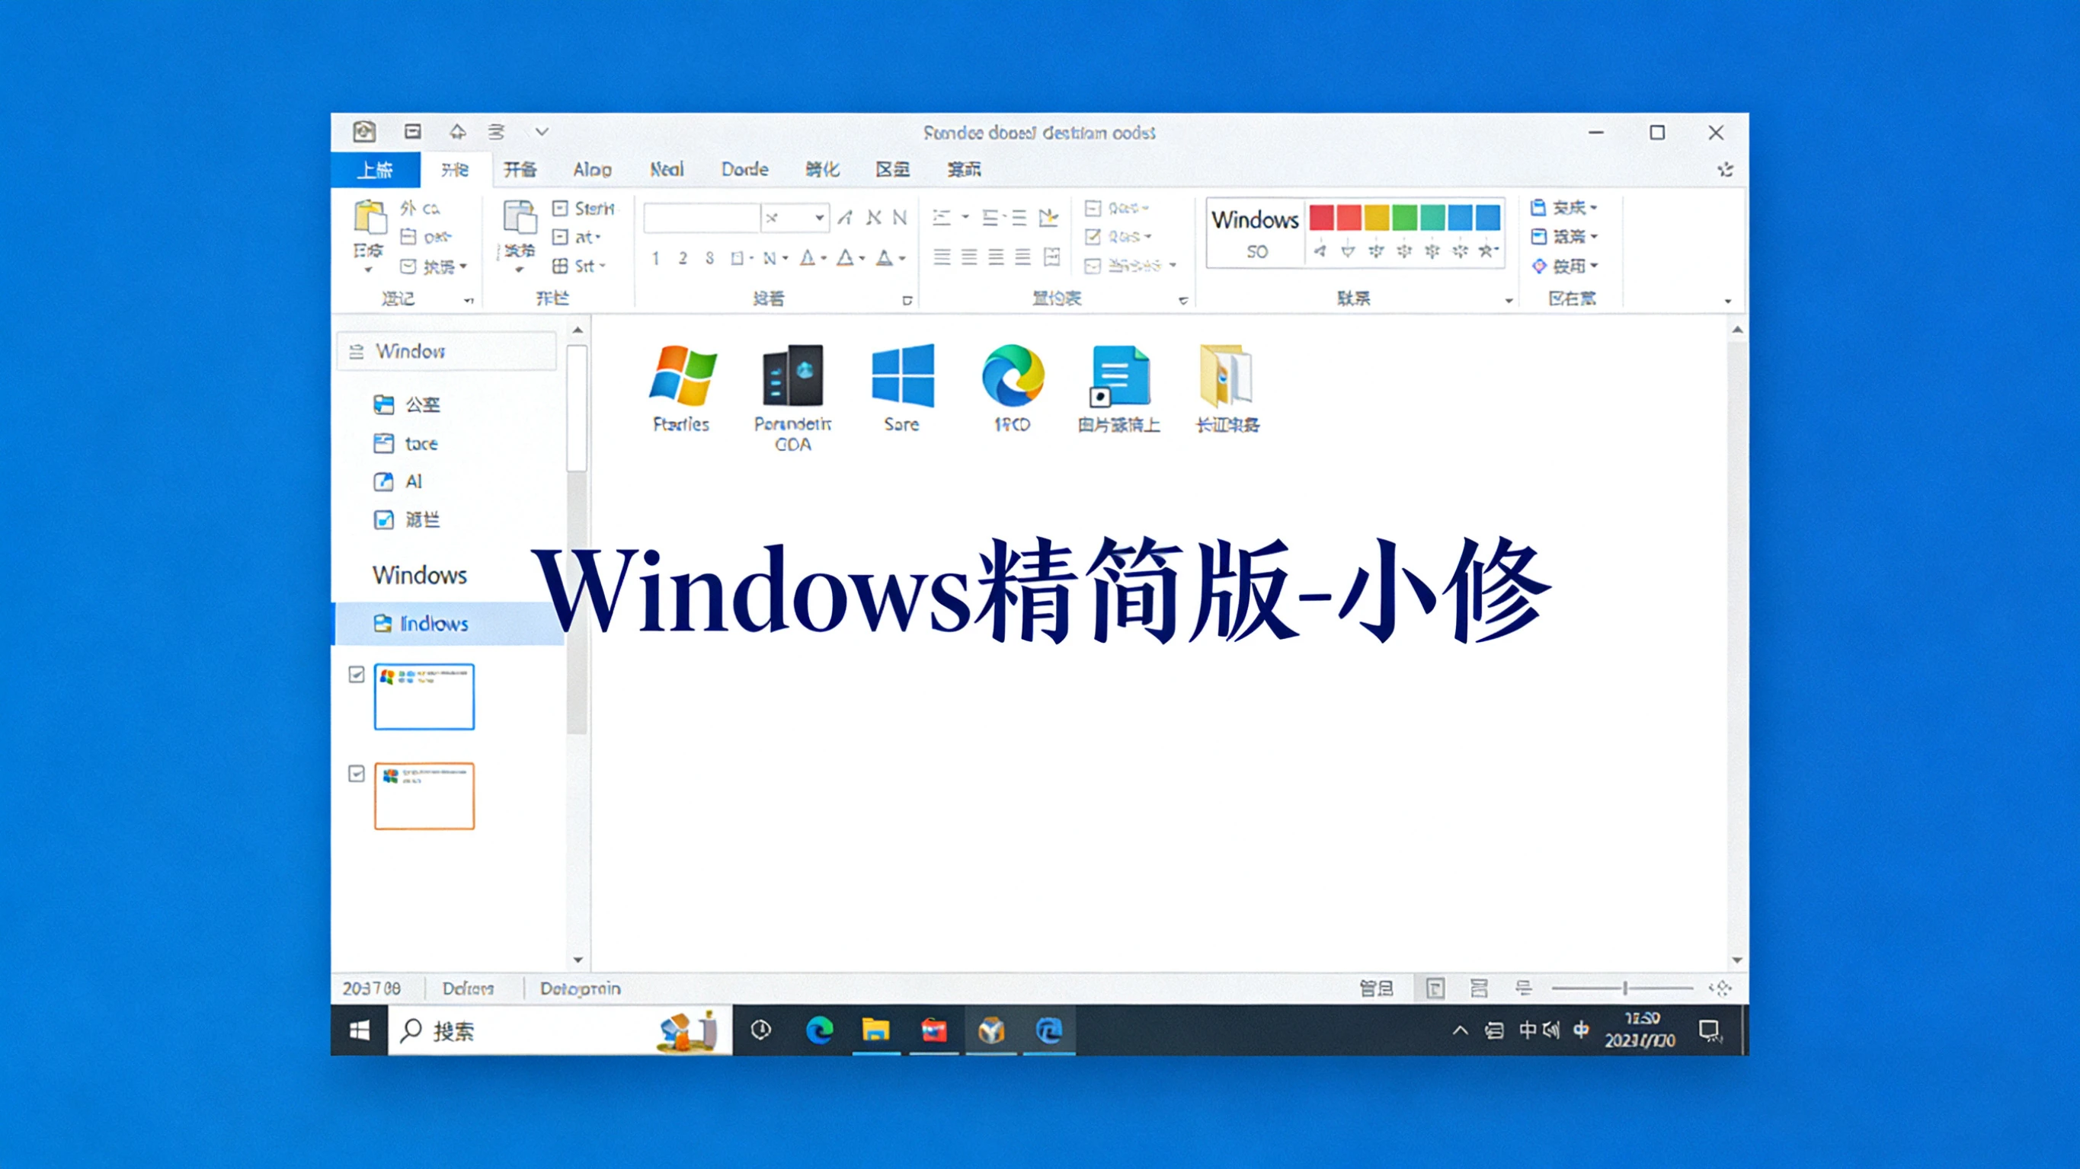This screenshot has width=2080, height=1169.
Task: Open the blue Windows logo icon labeled Sore
Action: [x=902, y=375]
